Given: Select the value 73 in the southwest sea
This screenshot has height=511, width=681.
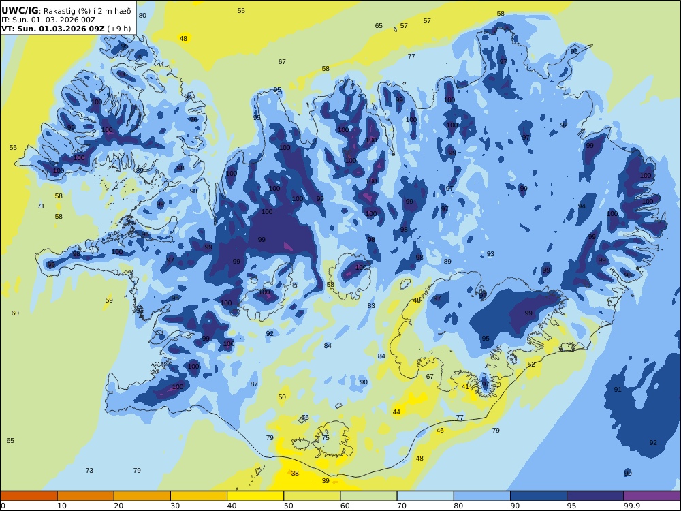Looking at the screenshot, I should pyautogui.click(x=89, y=470).
